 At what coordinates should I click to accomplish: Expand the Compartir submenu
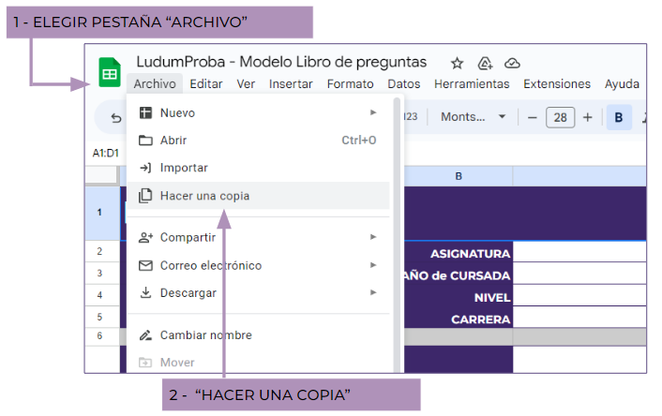click(258, 237)
